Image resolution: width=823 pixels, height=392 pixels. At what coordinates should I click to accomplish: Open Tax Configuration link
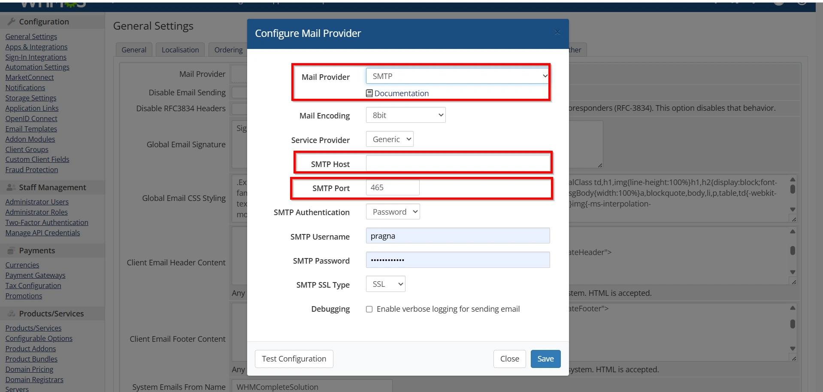33,286
